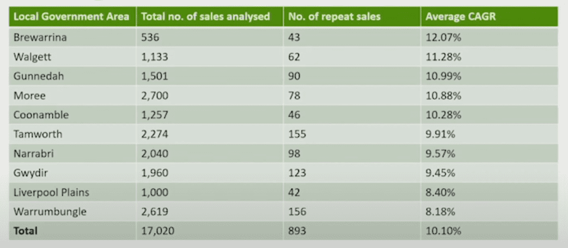Select the Warrumbungle area name
Viewport: 568px width, 248px height.
point(50,212)
